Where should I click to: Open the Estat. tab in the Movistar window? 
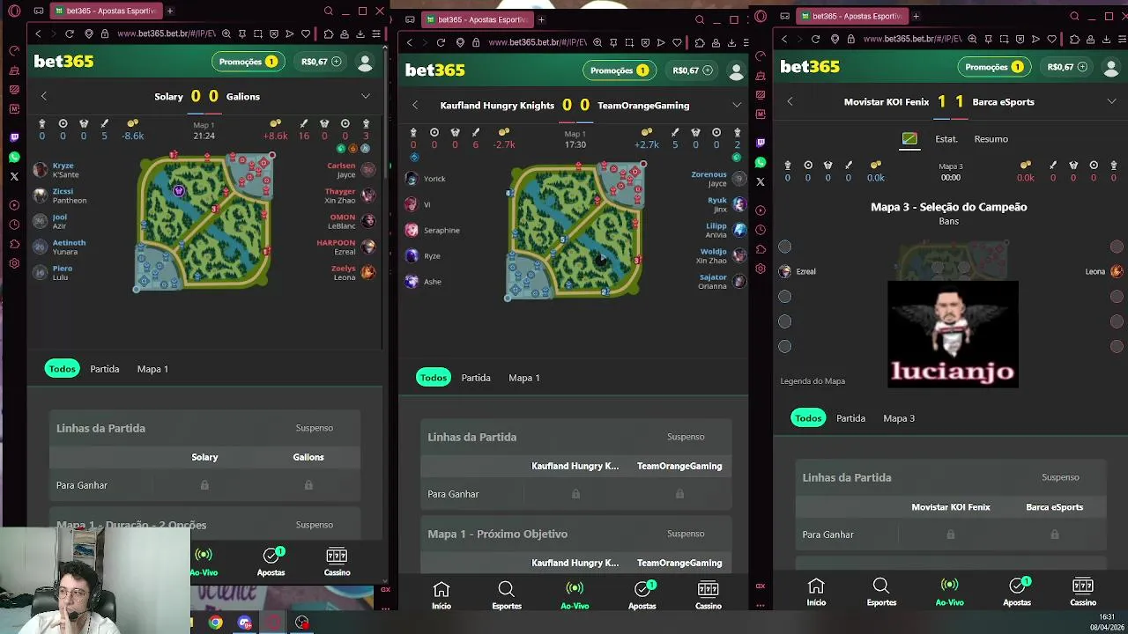pos(946,139)
